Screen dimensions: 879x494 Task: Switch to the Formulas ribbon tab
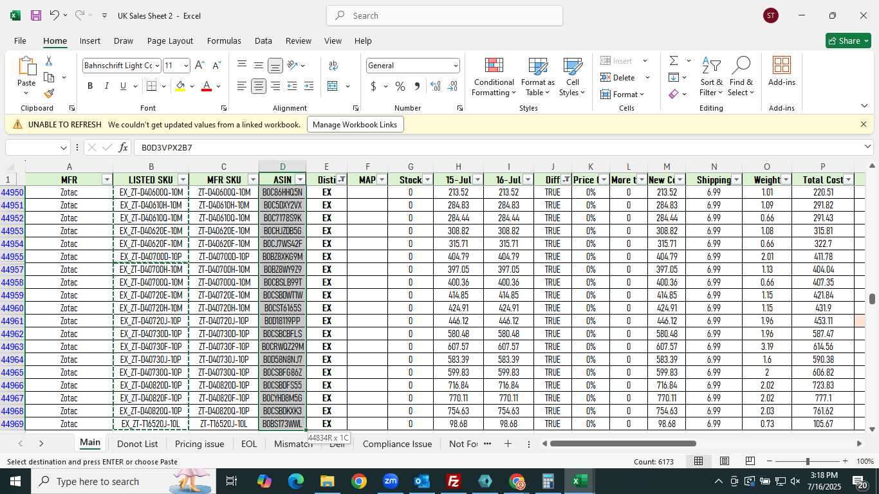[224, 41]
